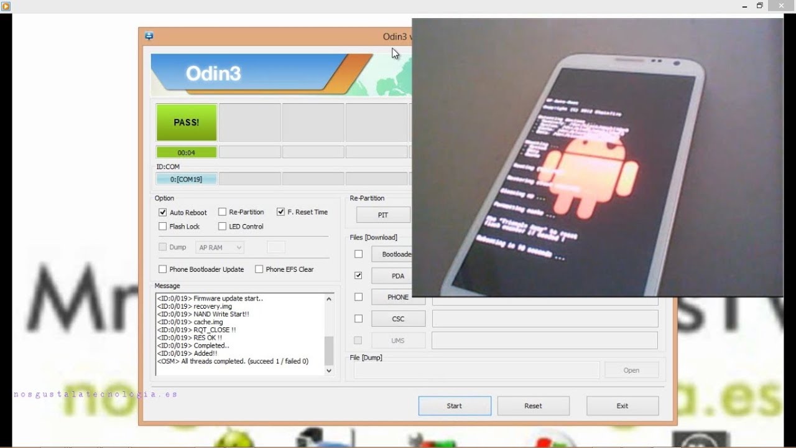Enable Phone EFS Clear

259,269
